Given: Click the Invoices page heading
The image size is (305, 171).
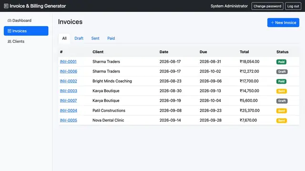Looking at the screenshot, I should click(70, 22).
